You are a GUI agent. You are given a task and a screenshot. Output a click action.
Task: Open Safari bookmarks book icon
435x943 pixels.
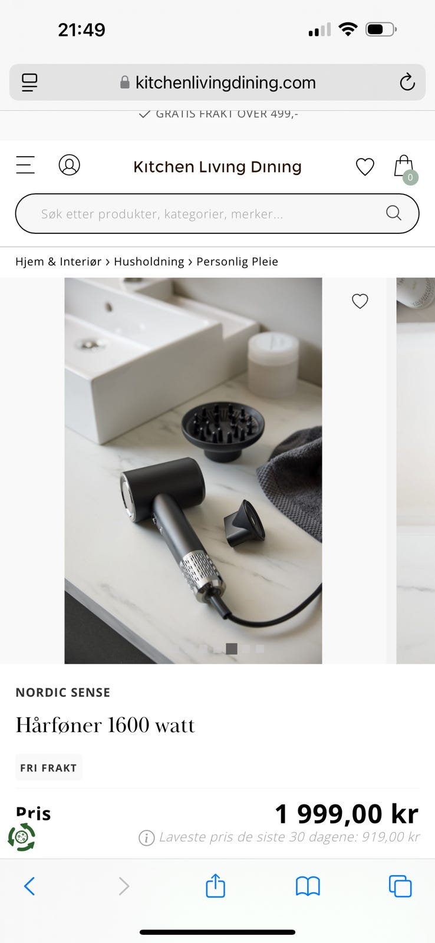pyautogui.click(x=308, y=886)
